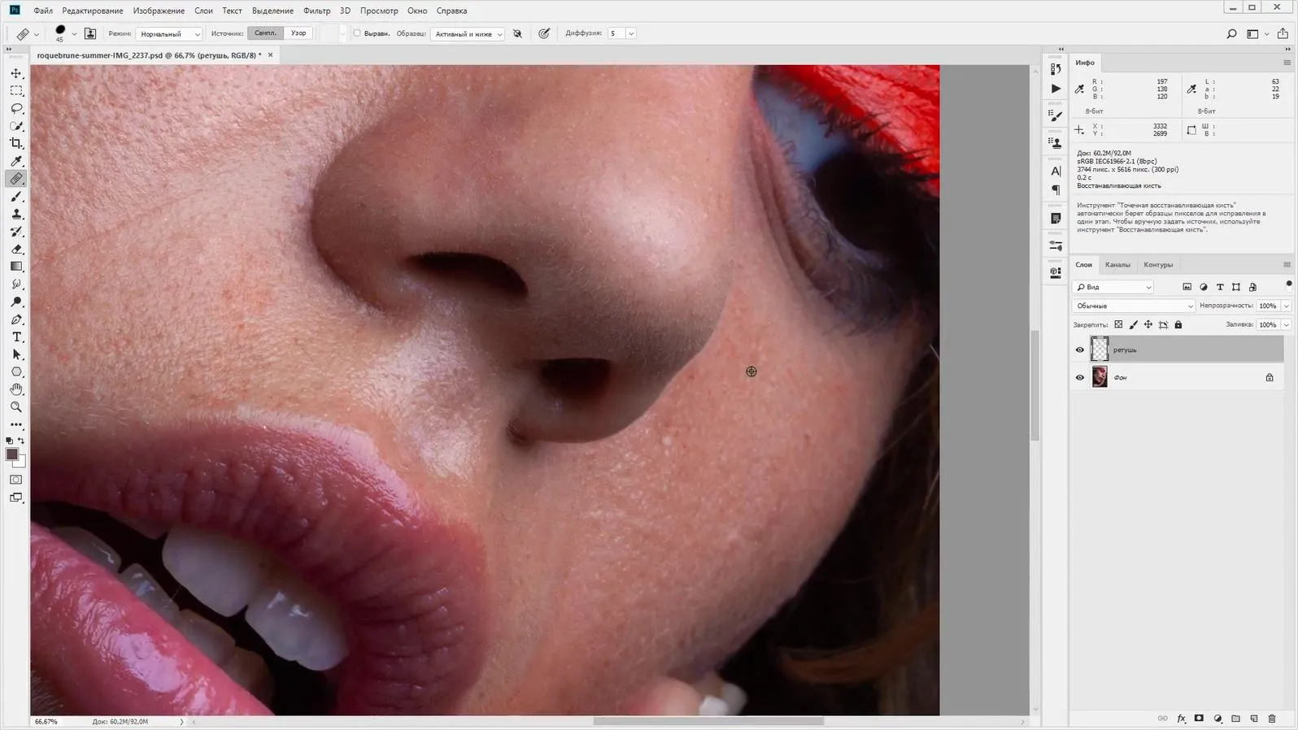The width and height of the screenshot is (1298, 730).
Task: Select the Path Selection arrow tool
Action: point(16,354)
